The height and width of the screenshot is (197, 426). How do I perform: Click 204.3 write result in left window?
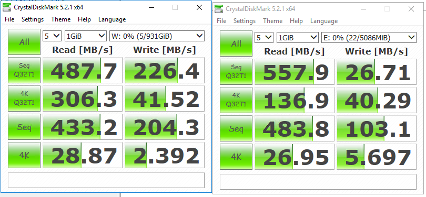(165, 127)
